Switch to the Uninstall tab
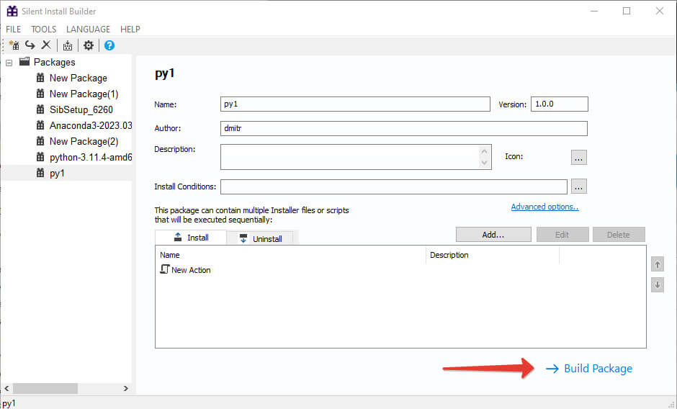 pyautogui.click(x=261, y=238)
